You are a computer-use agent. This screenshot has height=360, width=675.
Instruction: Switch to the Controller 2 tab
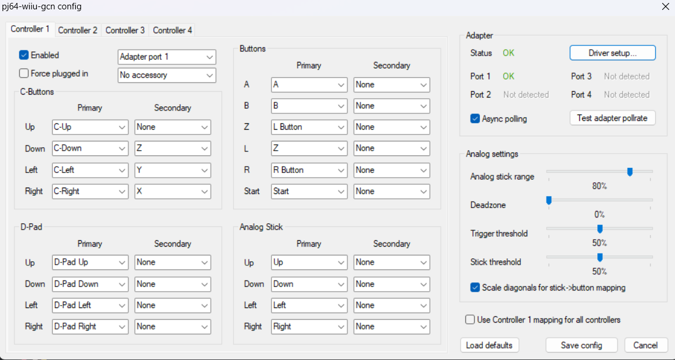[78, 30]
